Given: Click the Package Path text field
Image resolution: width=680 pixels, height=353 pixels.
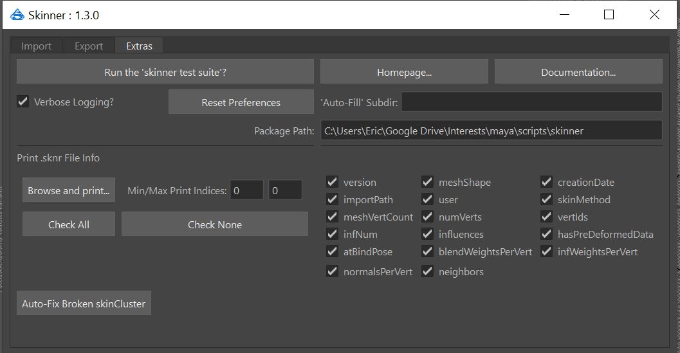Looking at the screenshot, I should pyautogui.click(x=492, y=131).
